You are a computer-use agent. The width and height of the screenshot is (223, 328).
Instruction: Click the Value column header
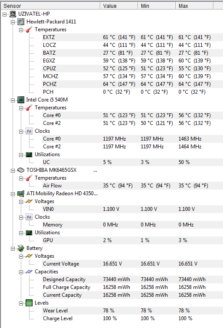[119, 6]
